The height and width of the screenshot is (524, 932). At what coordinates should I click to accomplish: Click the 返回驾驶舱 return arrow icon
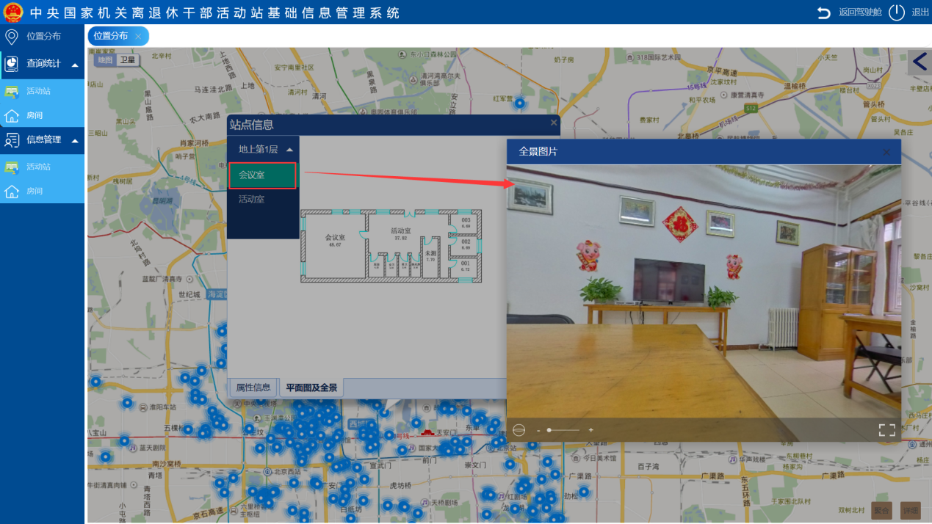tap(824, 12)
